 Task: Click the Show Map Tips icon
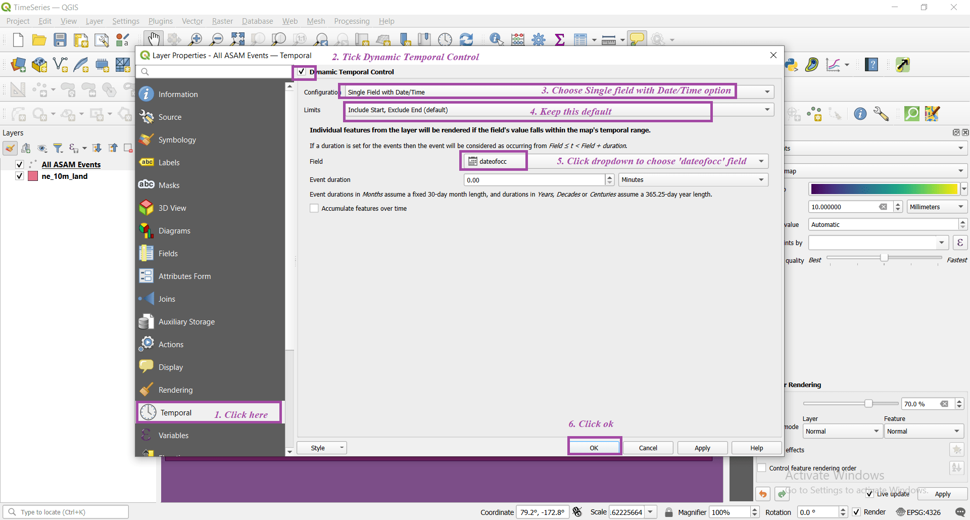click(637, 38)
